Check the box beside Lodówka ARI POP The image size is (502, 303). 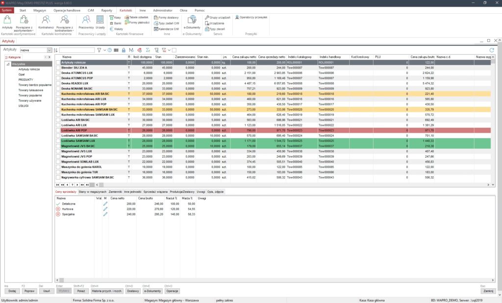tap(58, 131)
